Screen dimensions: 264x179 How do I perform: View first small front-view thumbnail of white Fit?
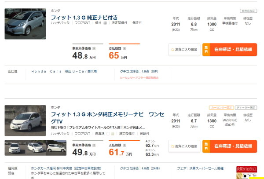pos(15,148)
